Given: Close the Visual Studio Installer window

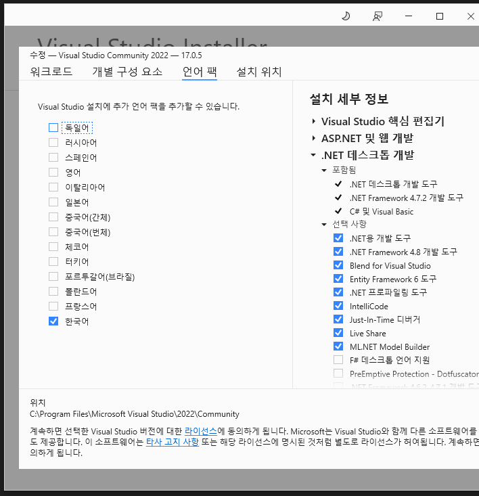Looking at the screenshot, I should (x=471, y=16).
